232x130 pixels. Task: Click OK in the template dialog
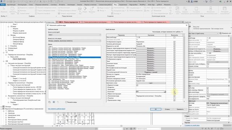pos(156,109)
